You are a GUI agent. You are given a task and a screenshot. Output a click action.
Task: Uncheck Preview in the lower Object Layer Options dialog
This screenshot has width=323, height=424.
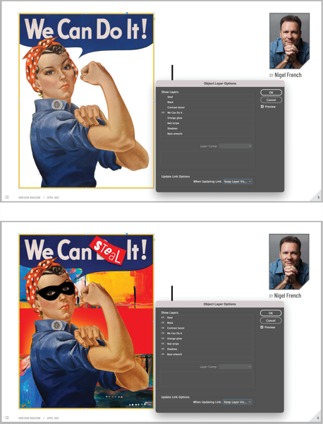(x=262, y=327)
